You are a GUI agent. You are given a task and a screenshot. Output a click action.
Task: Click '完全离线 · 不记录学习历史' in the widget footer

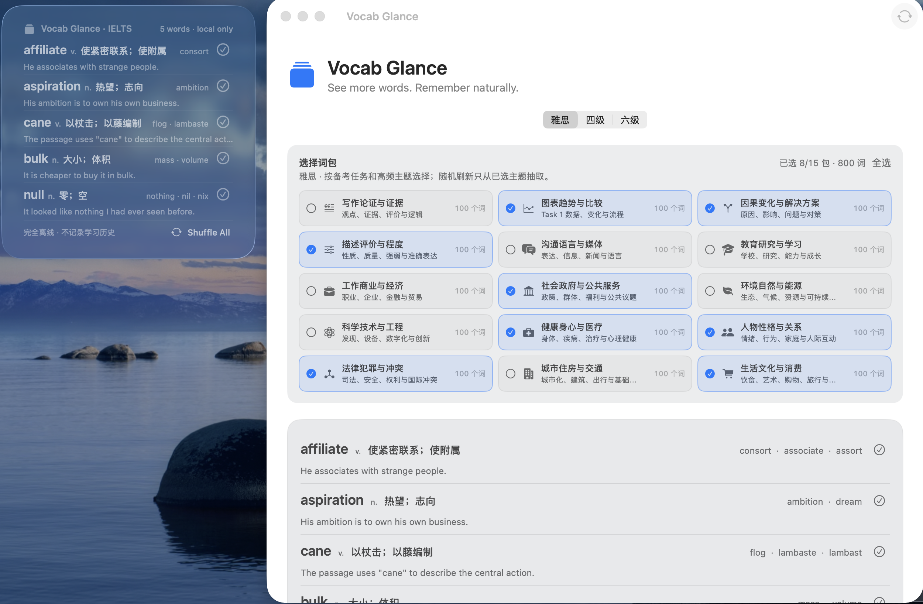69,232
